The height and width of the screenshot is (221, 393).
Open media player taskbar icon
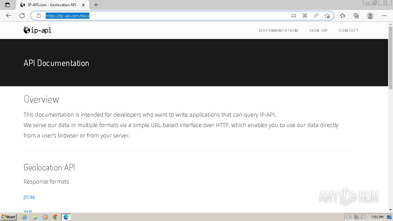coord(45,217)
